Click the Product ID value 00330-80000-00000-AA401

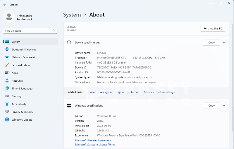[113, 72]
